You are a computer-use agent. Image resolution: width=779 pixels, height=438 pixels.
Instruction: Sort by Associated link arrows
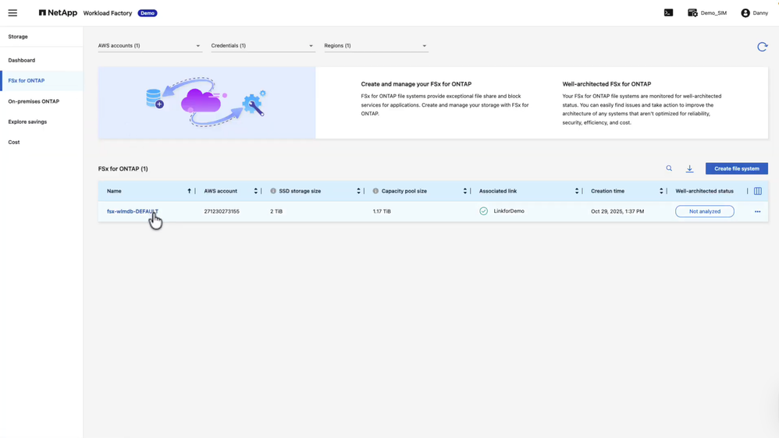(x=577, y=191)
